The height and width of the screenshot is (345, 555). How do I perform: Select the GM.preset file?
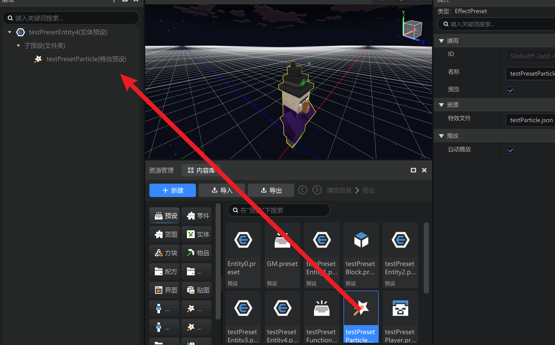click(282, 255)
